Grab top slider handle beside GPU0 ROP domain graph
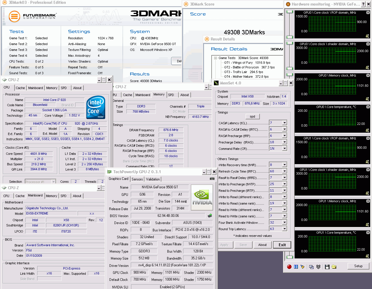 pyautogui.click(x=290, y=12)
